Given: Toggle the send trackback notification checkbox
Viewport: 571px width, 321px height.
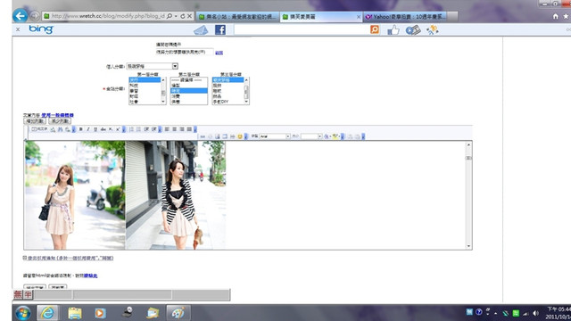Looking at the screenshot, I should [x=25, y=258].
